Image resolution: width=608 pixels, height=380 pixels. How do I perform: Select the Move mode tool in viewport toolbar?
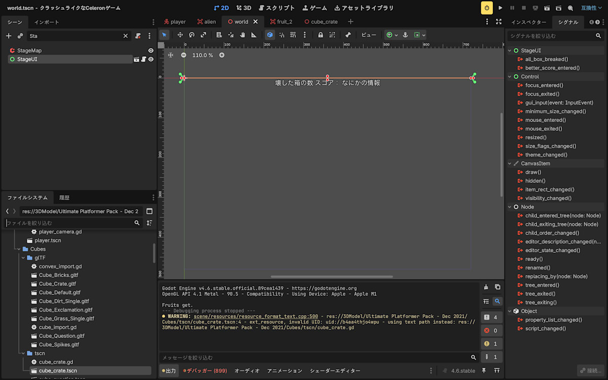coord(180,35)
